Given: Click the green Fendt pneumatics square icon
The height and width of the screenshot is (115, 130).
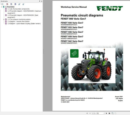Looking at the screenshot, I should pyautogui.click(x=74, y=53).
